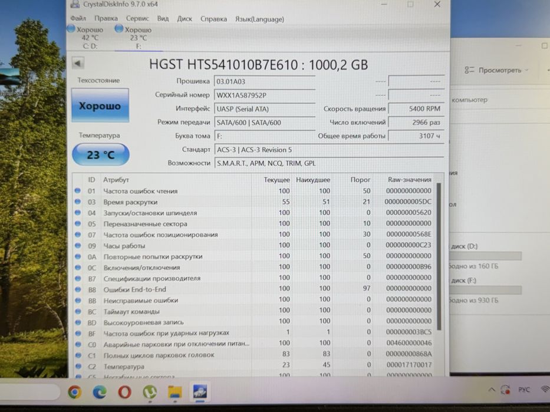The image size is (550, 412).
Task: Select raw value 0000000005DC
Action: [408, 202]
